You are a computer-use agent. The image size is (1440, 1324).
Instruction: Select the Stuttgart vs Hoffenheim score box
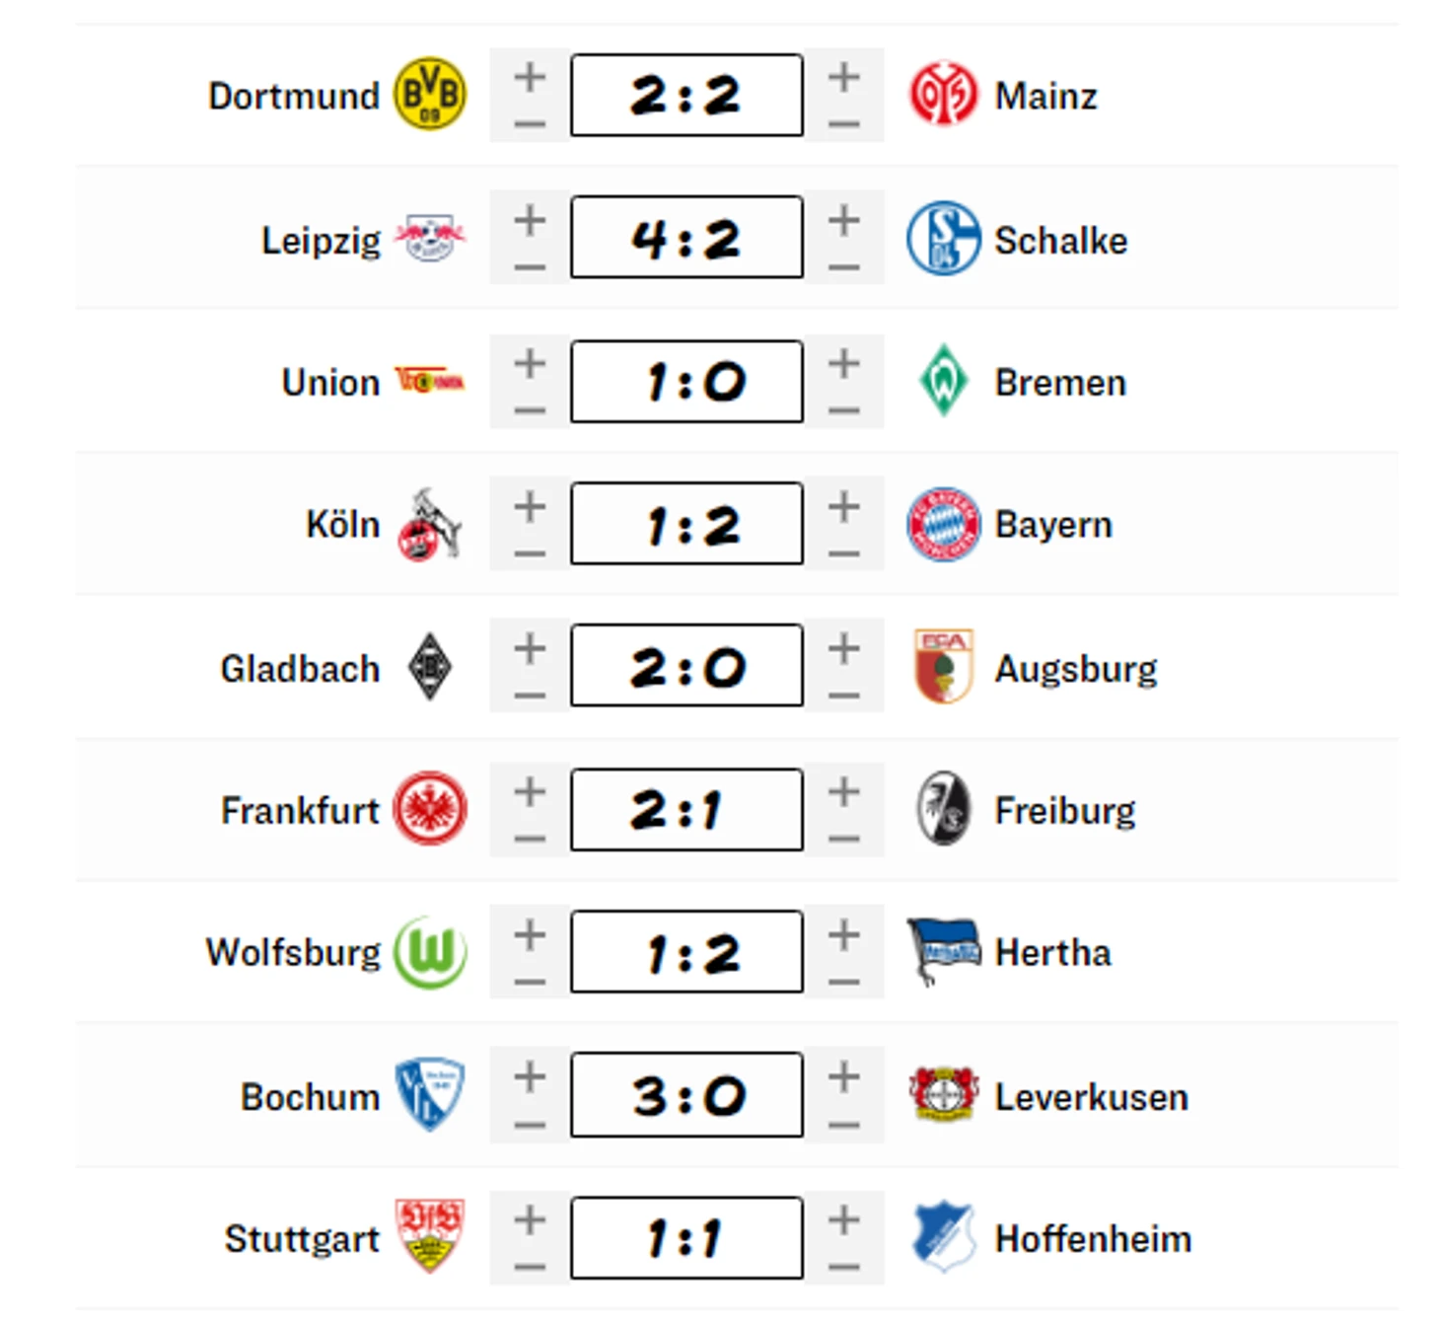point(686,1238)
